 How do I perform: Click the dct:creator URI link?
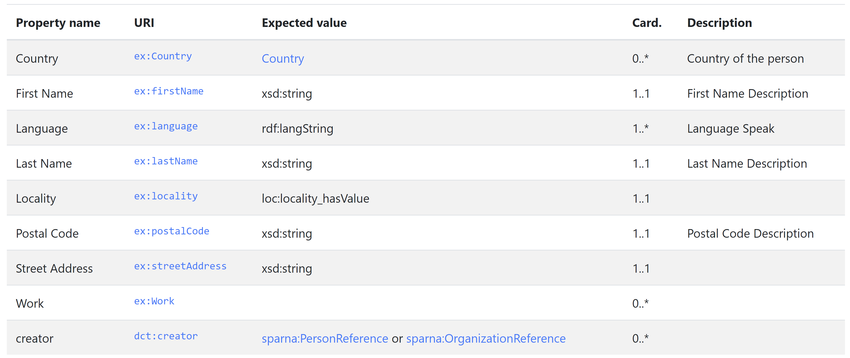coord(166,336)
